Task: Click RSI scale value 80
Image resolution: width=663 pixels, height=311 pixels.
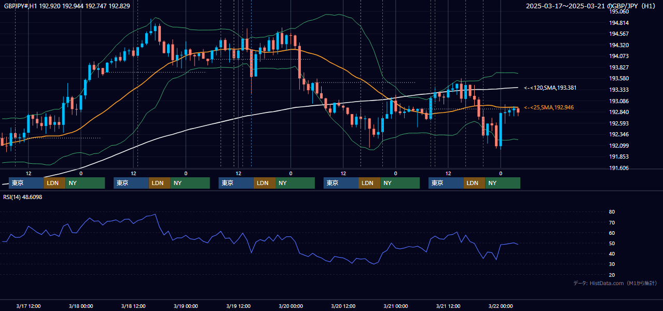Action: point(612,212)
